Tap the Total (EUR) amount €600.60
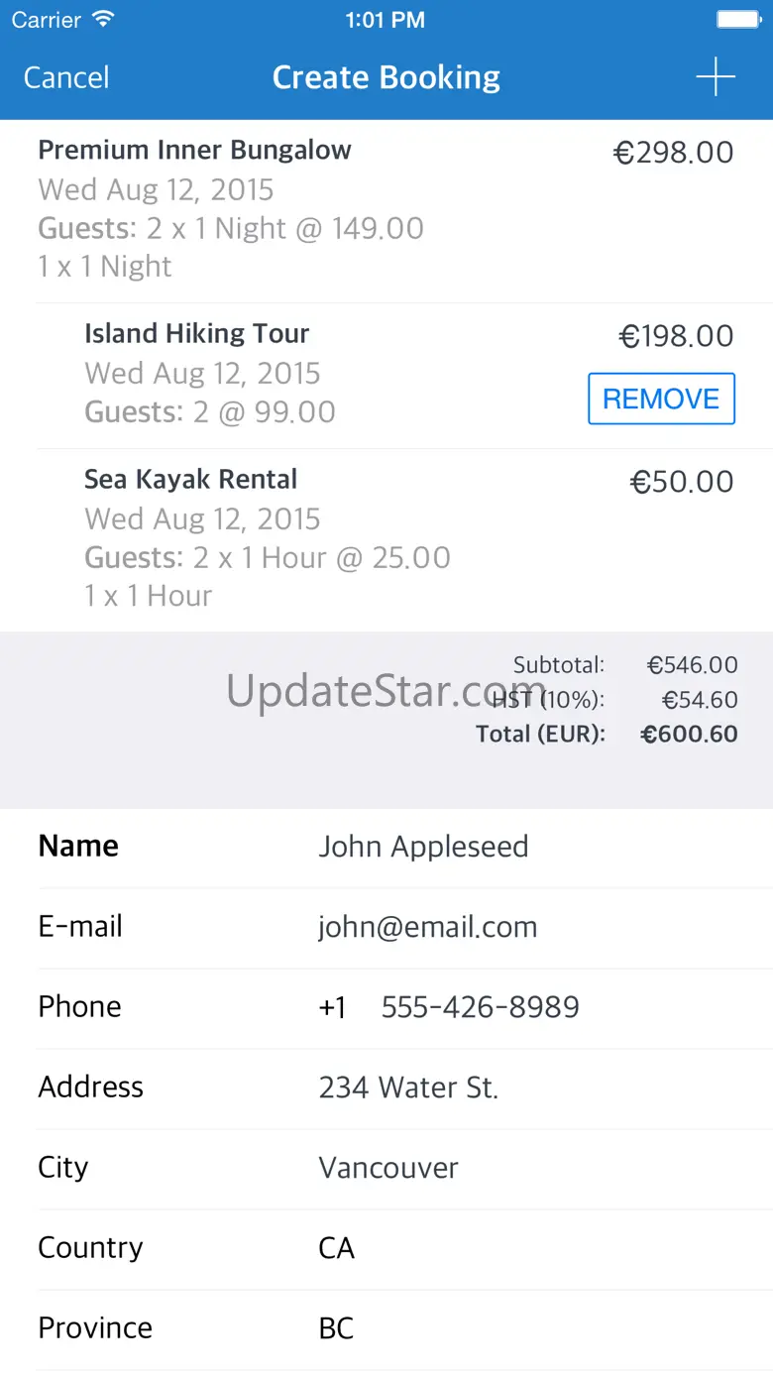 pyautogui.click(x=689, y=734)
